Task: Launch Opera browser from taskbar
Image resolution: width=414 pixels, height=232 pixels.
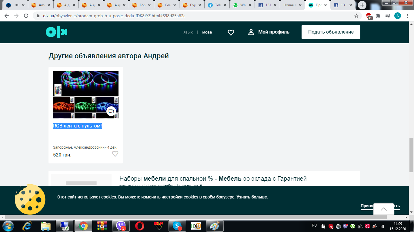Action: coord(140,226)
